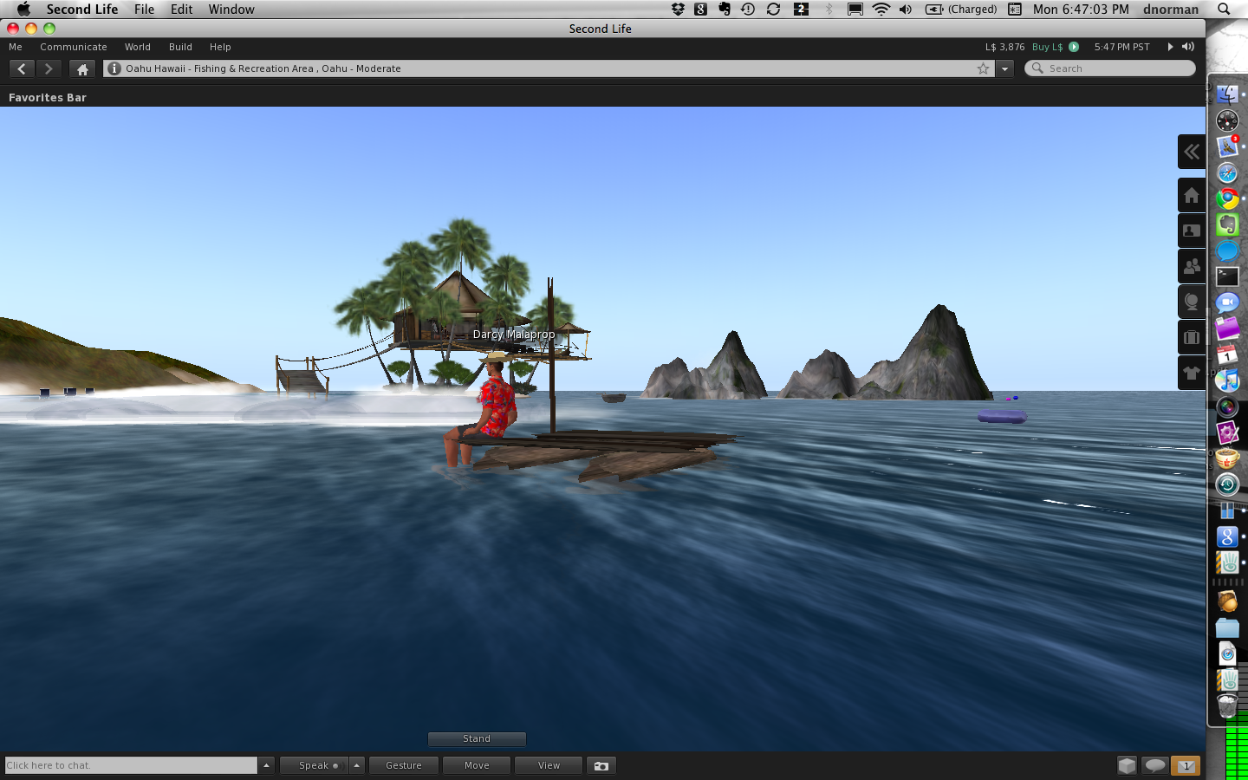Screen dimensions: 1248x780
Task: Open the World menu
Action: (137, 47)
